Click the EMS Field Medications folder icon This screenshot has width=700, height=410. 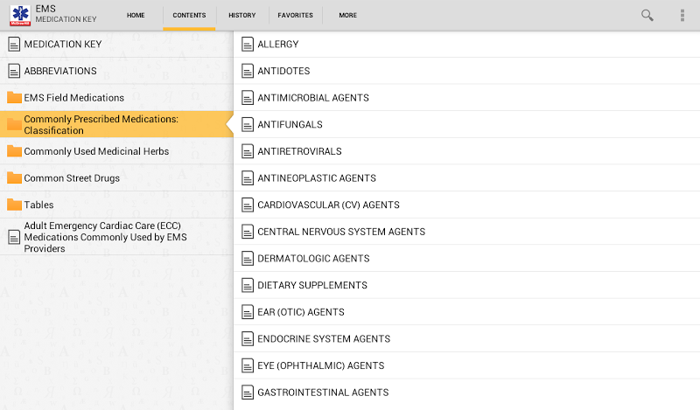14,98
